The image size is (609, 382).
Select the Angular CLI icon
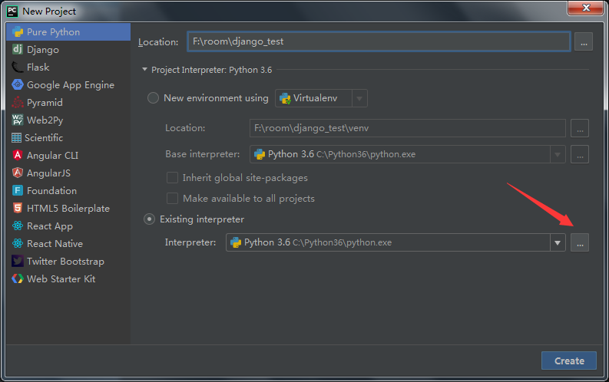[x=18, y=155]
